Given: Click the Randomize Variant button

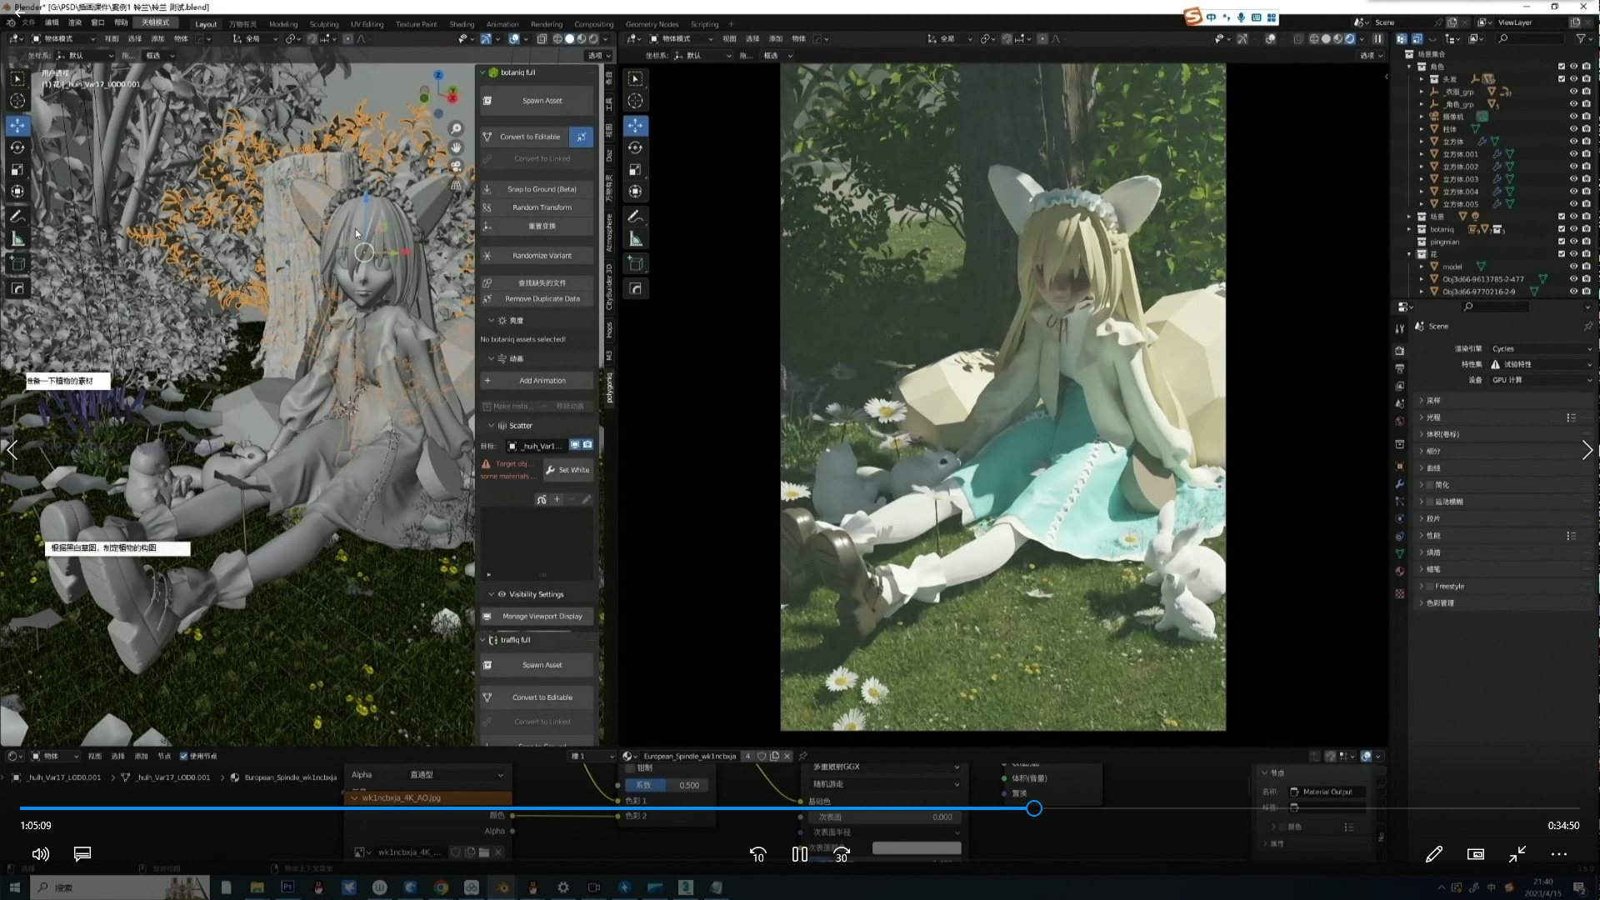Looking at the screenshot, I should pyautogui.click(x=537, y=256).
